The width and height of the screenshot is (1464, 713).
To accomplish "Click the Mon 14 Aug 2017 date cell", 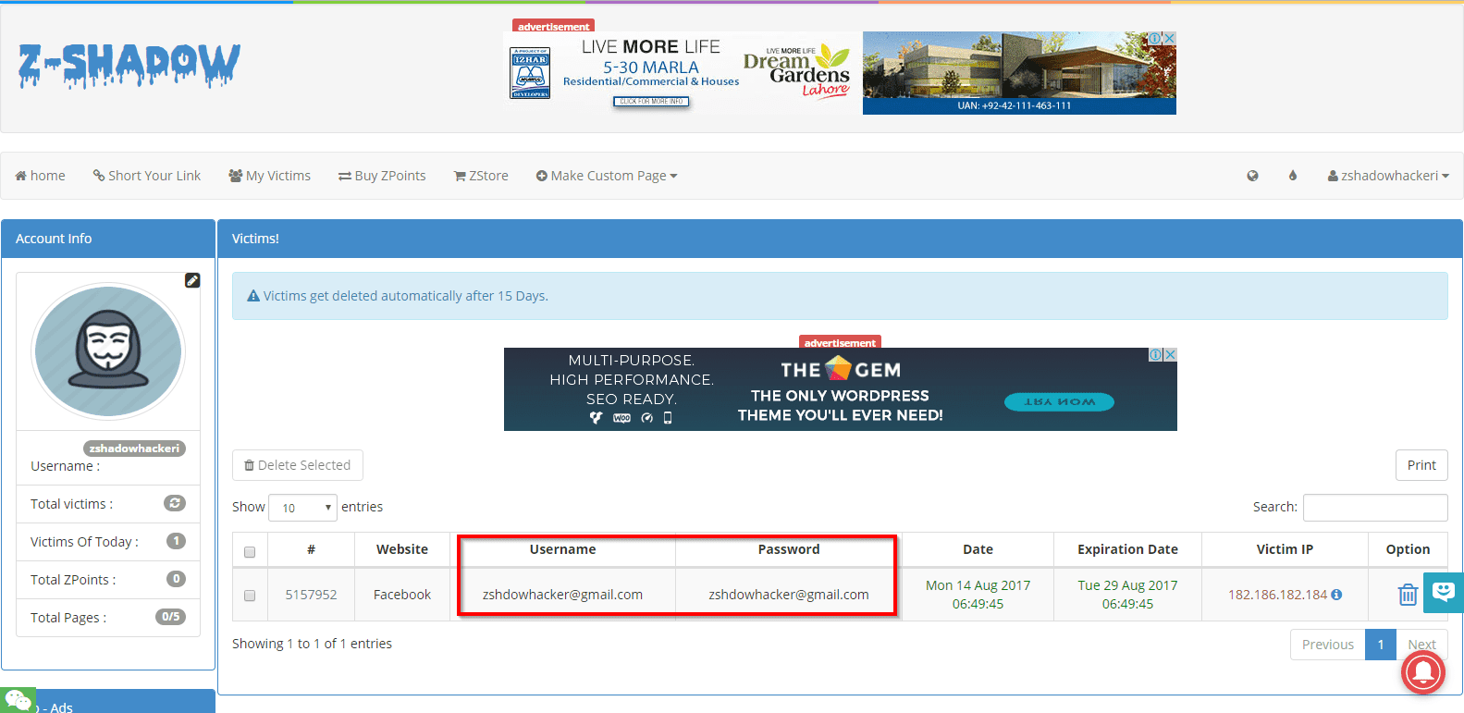I will pyautogui.click(x=978, y=595).
